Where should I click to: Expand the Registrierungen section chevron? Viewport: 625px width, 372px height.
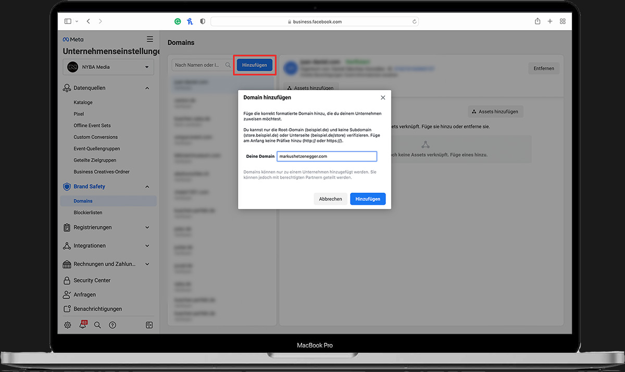(x=147, y=228)
